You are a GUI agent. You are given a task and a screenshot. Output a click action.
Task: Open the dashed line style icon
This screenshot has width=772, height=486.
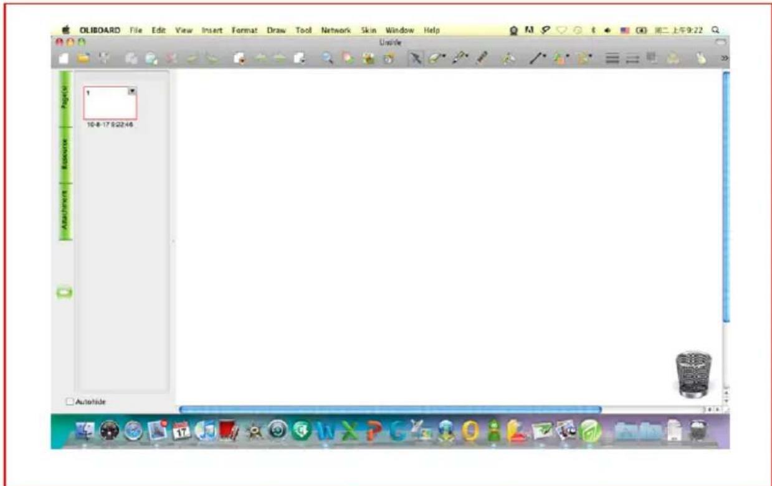pyautogui.click(x=632, y=57)
